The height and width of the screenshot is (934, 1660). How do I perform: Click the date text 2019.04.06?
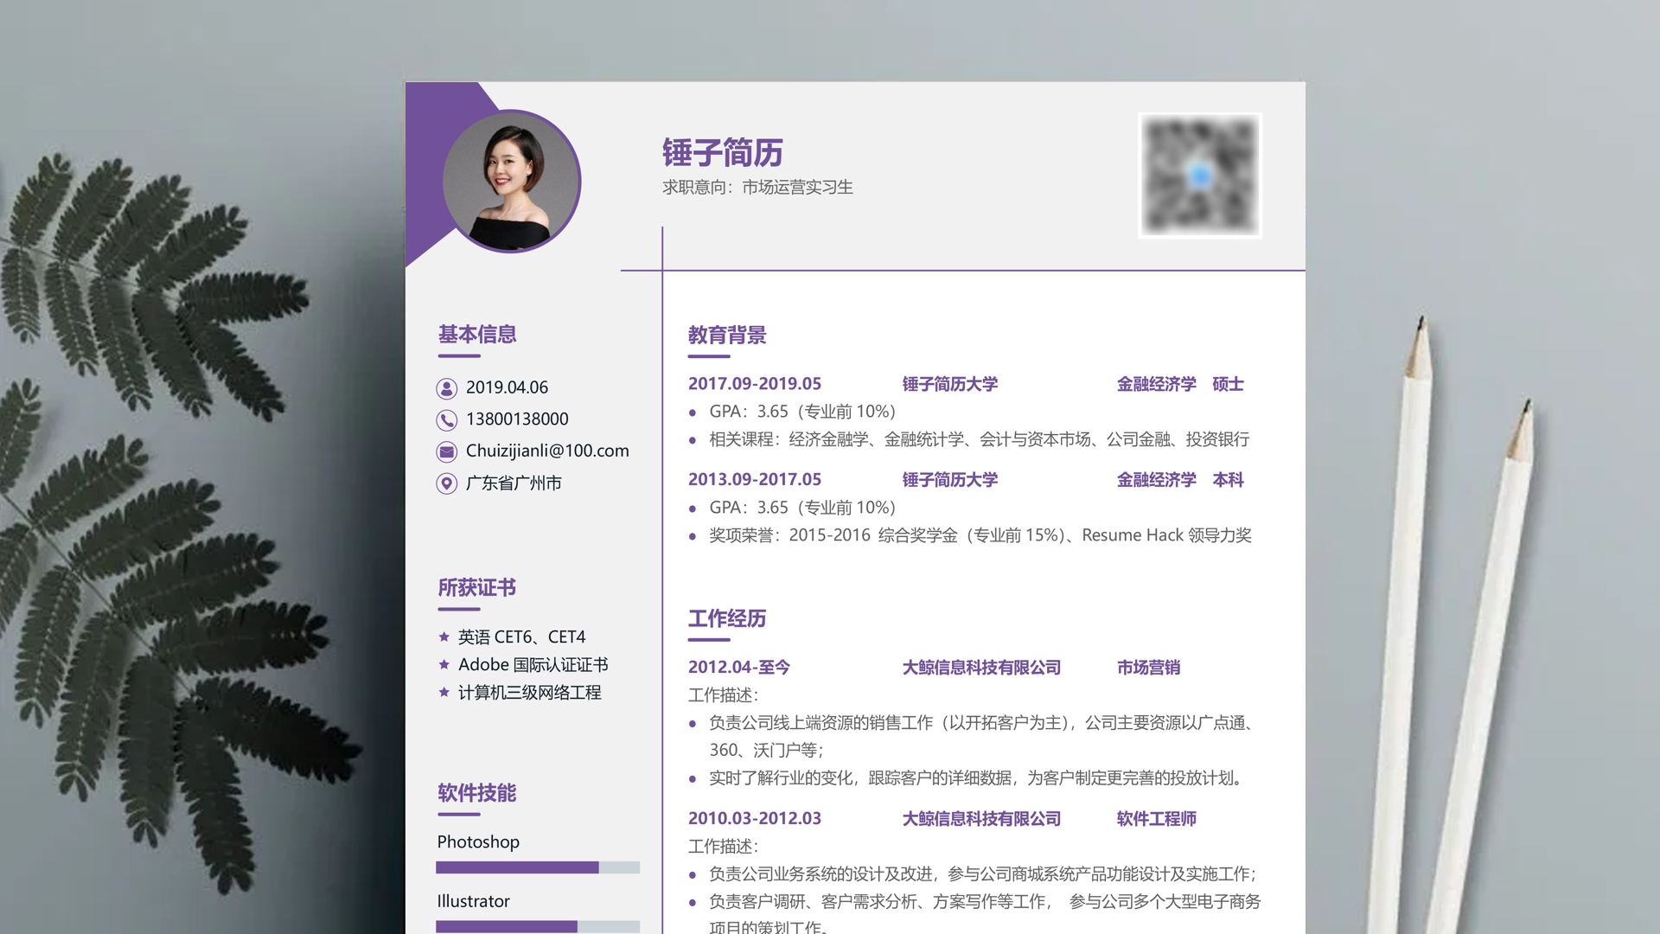pyautogui.click(x=507, y=387)
